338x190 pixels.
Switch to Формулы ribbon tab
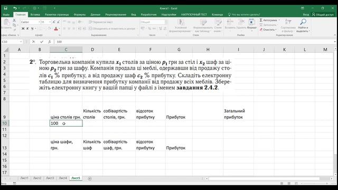tap(80, 15)
